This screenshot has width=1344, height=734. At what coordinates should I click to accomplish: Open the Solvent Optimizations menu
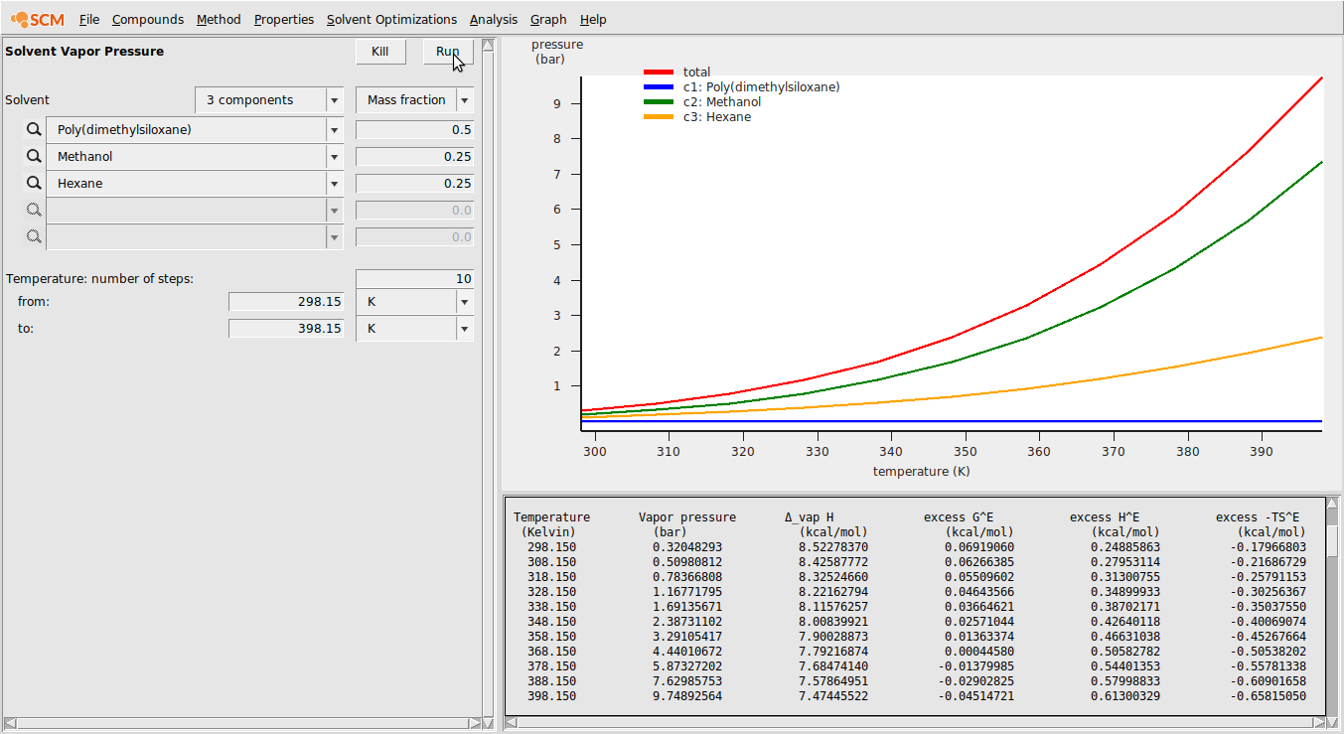[391, 20]
